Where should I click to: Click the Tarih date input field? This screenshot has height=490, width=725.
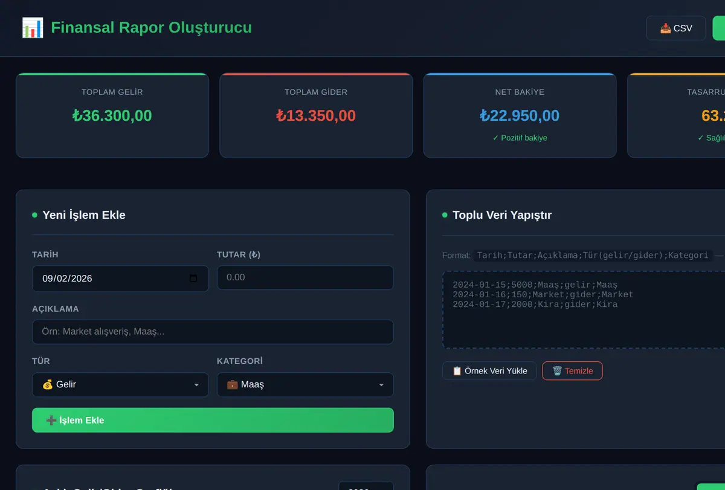pos(120,279)
